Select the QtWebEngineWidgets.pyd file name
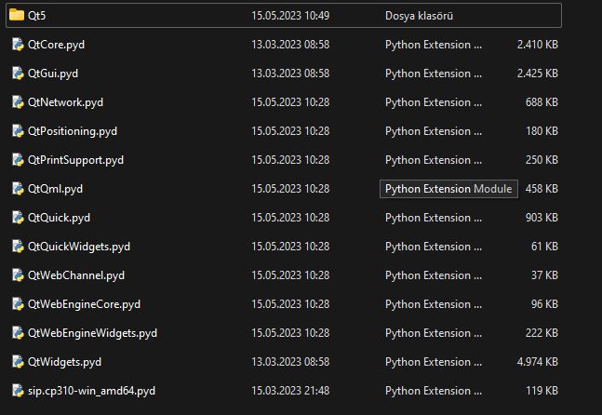The image size is (602, 415). (x=92, y=333)
